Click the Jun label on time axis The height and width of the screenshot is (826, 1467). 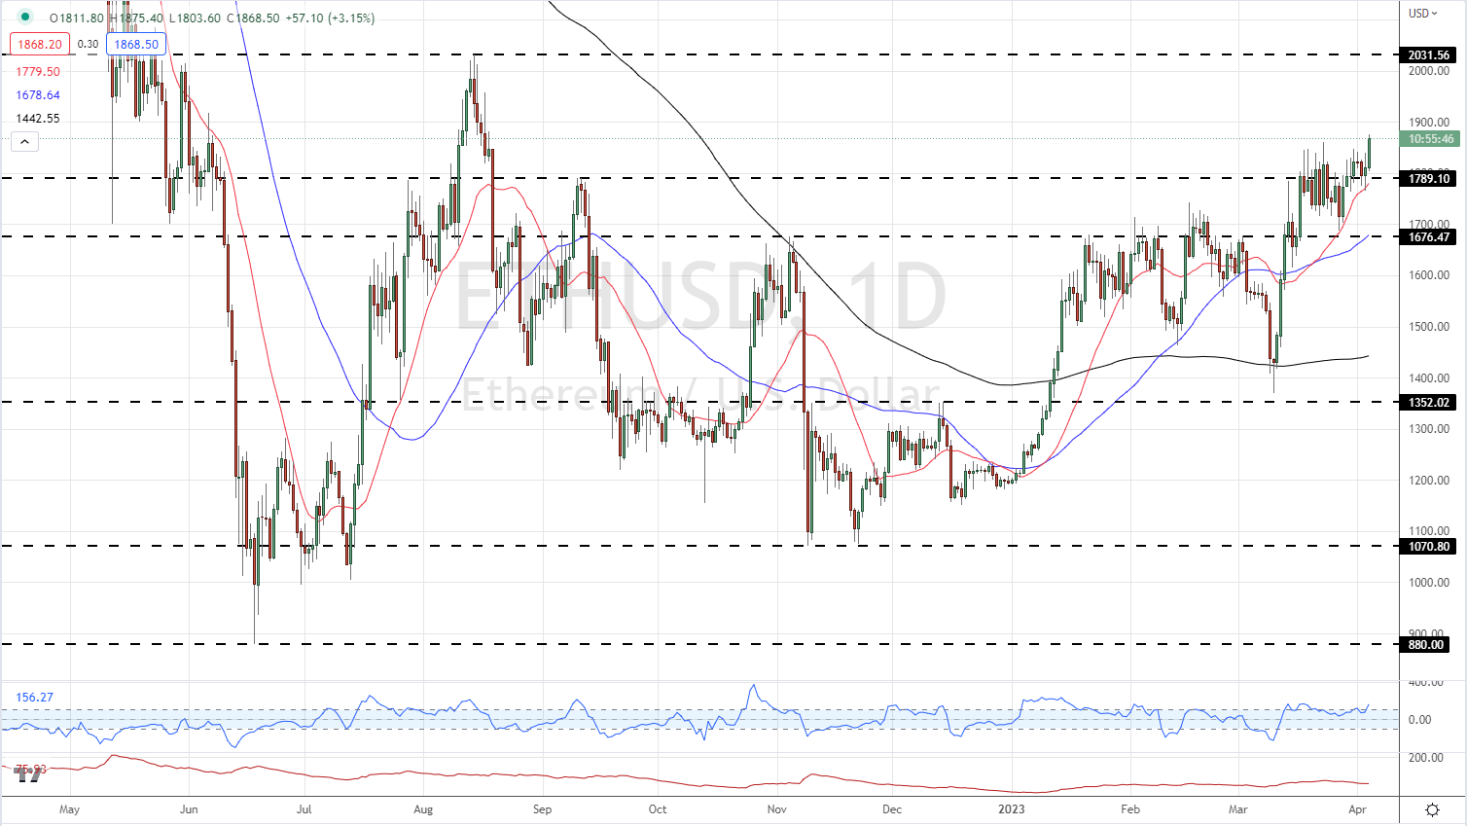pyautogui.click(x=189, y=808)
